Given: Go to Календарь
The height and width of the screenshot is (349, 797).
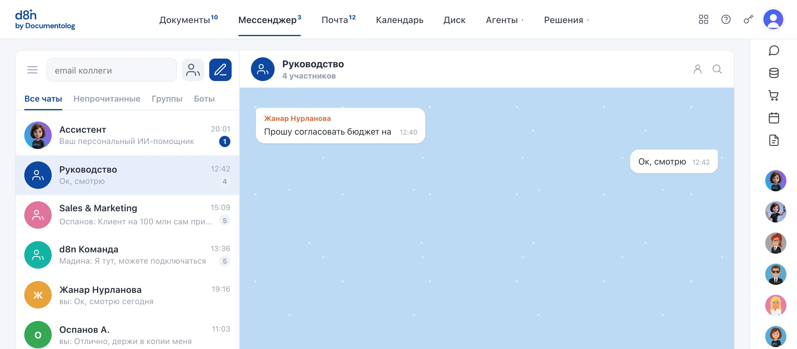Looking at the screenshot, I should (400, 20).
